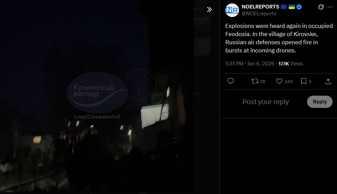Focus the Post your reply field

[266, 102]
